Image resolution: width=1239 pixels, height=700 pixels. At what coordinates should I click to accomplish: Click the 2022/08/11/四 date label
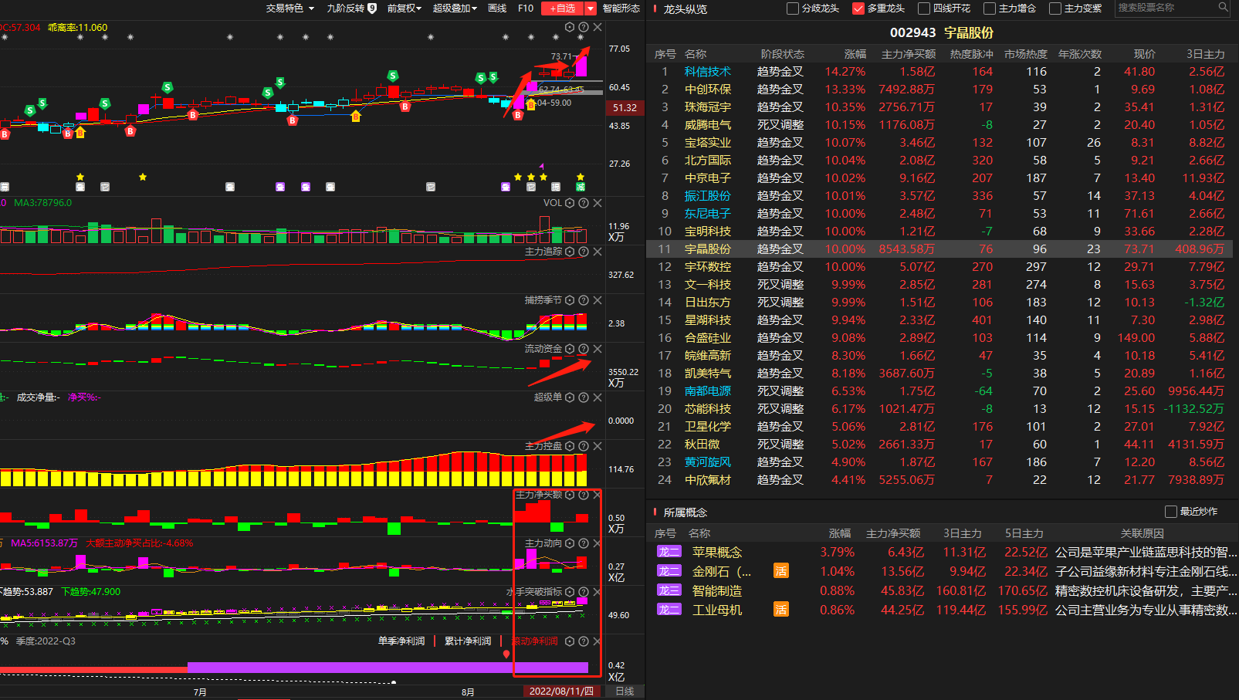coord(561,691)
